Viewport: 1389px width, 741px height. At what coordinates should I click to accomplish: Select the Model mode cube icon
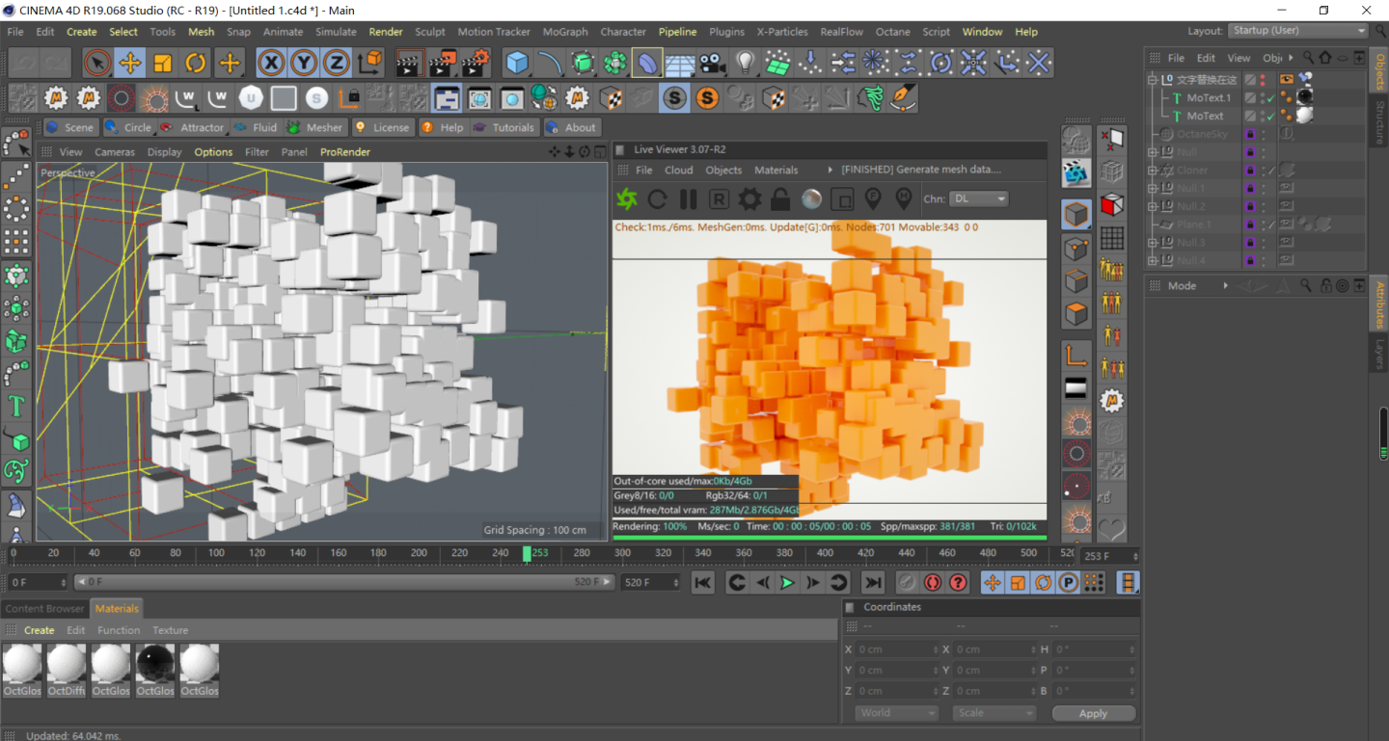click(x=1076, y=214)
